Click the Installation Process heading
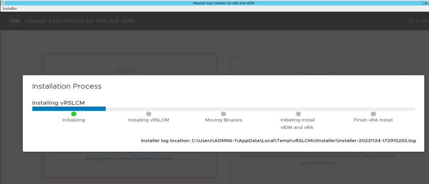Image resolution: width=429 pixels, height=184 pixels. pos(67,87)
